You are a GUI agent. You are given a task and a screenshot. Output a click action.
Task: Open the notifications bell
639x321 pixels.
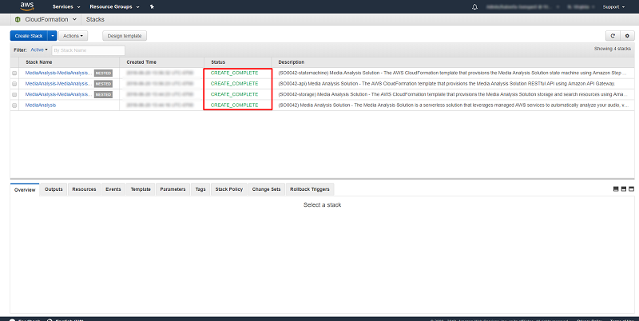(474, 7)
